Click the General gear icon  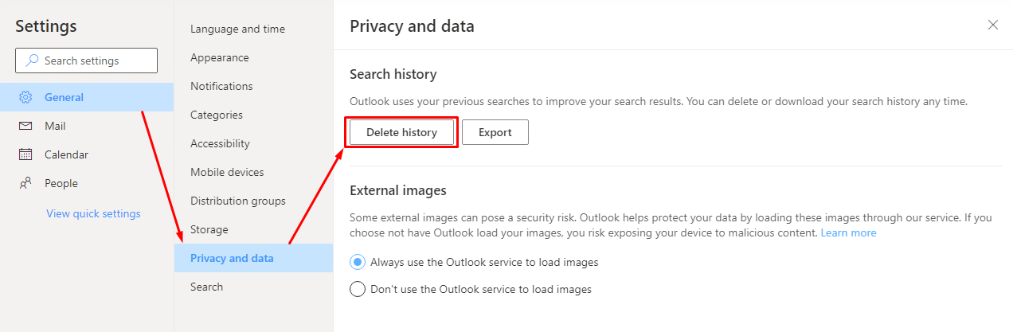25,97
